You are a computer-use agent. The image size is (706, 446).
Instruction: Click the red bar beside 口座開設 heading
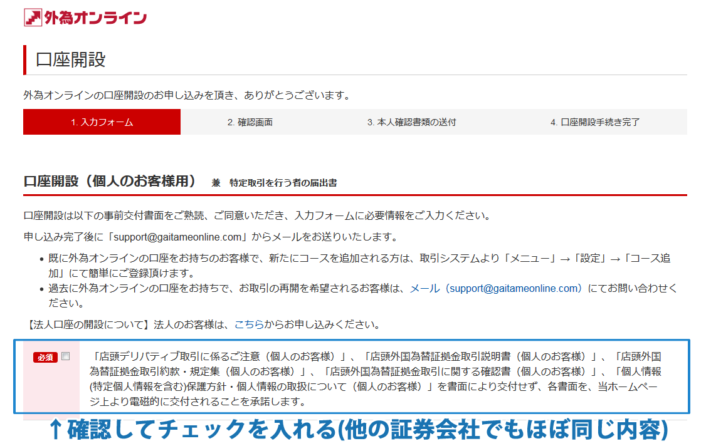(x=24, y=56)
